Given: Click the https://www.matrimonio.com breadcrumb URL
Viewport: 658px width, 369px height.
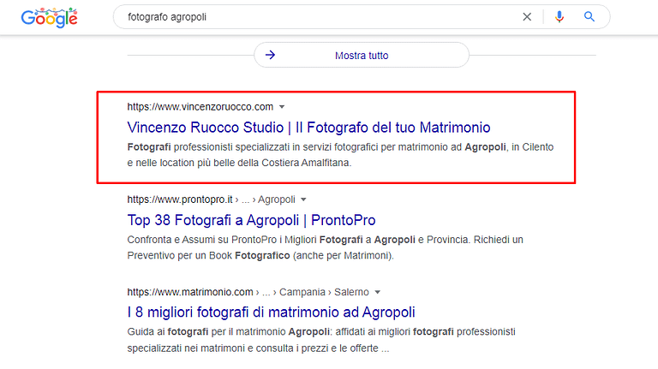Looking at the screenshot, I should pyautogui.click(x=248, y=292).
